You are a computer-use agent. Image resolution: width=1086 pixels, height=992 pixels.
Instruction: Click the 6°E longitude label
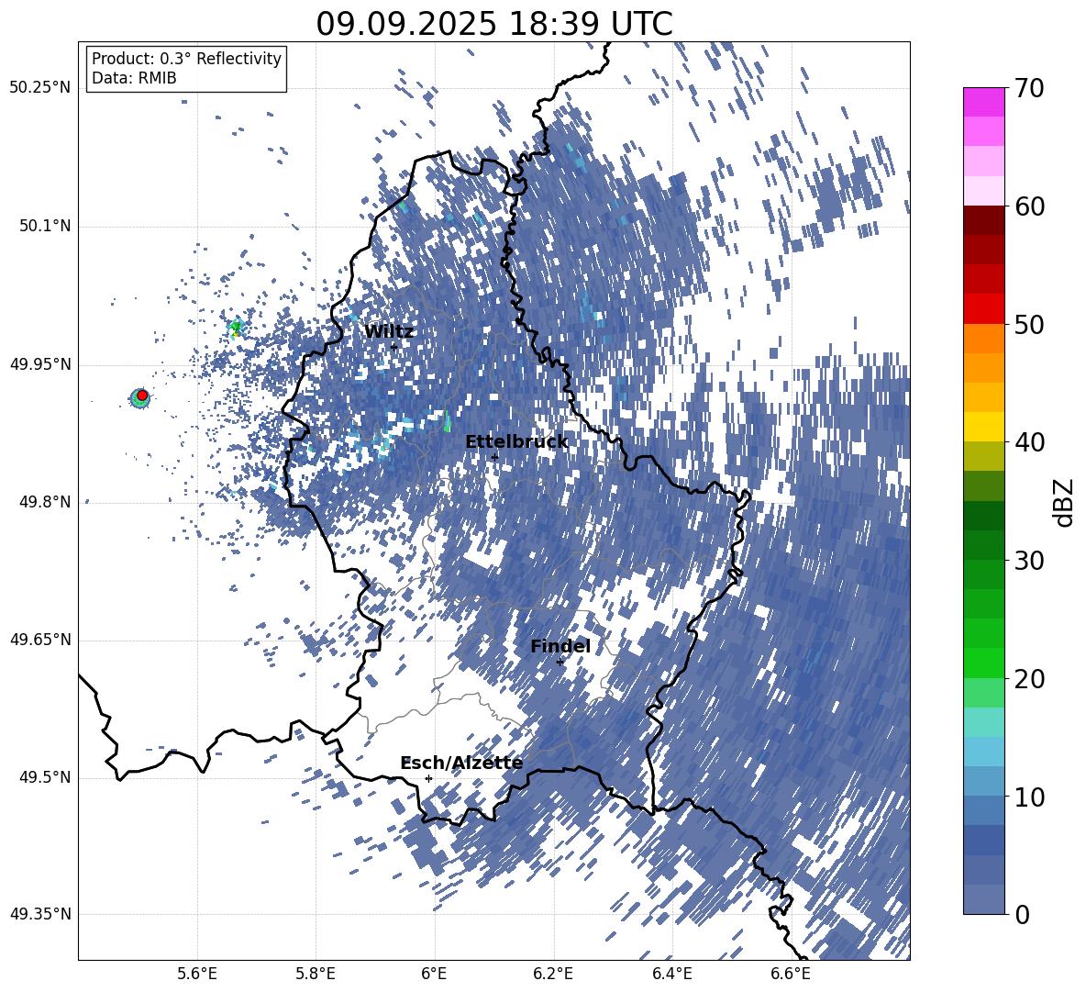click(x=434, y=974)
